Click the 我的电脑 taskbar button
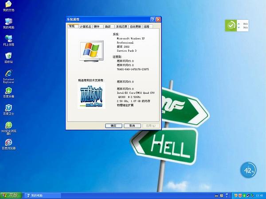 pyautogui.click(x=43, y=195)
